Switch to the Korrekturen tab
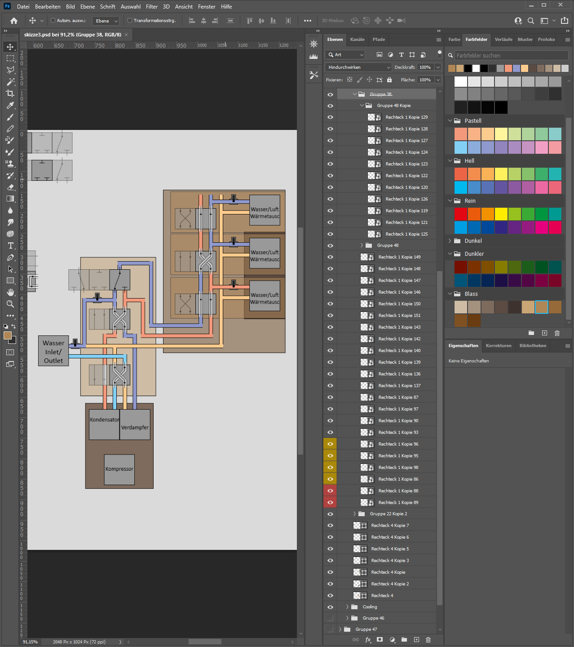 (499, 346)
